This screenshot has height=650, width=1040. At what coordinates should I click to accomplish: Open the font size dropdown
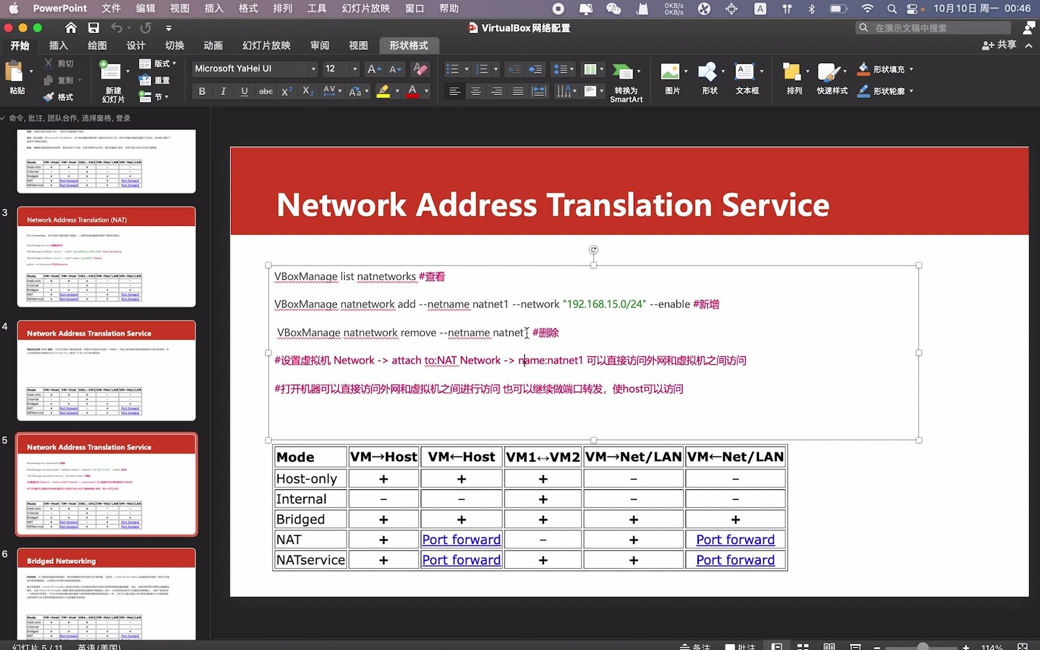pos(353,69)
